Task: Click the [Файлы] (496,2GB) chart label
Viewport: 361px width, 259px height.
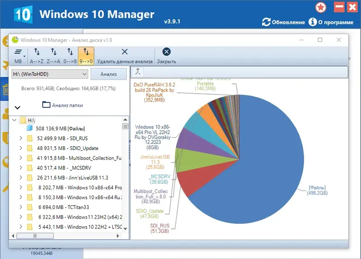Action: coord(317,190)
